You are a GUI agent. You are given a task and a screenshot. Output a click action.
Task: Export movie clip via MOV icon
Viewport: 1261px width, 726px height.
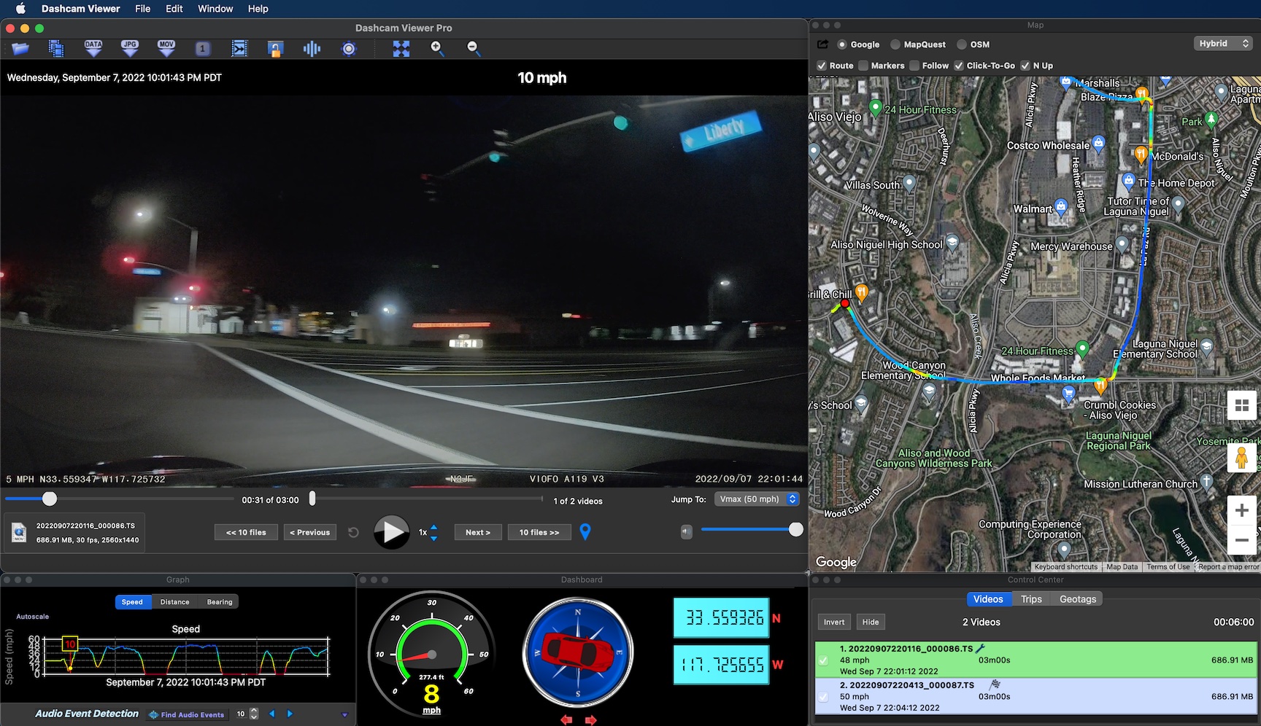coord(166,49)
